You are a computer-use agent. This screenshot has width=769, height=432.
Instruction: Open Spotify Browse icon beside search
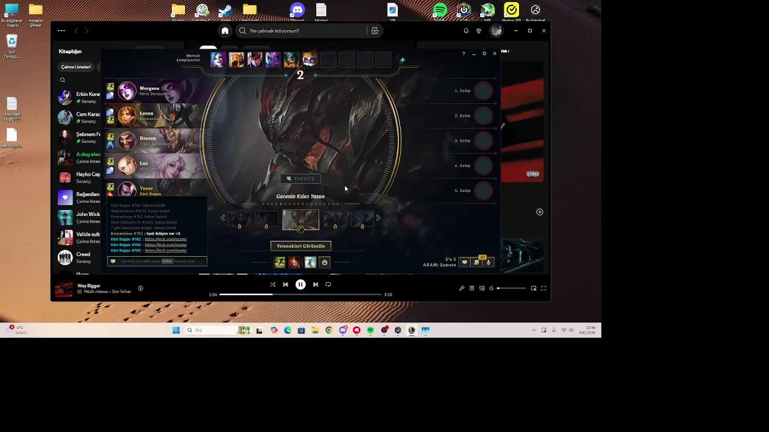[x=374, y=31]
